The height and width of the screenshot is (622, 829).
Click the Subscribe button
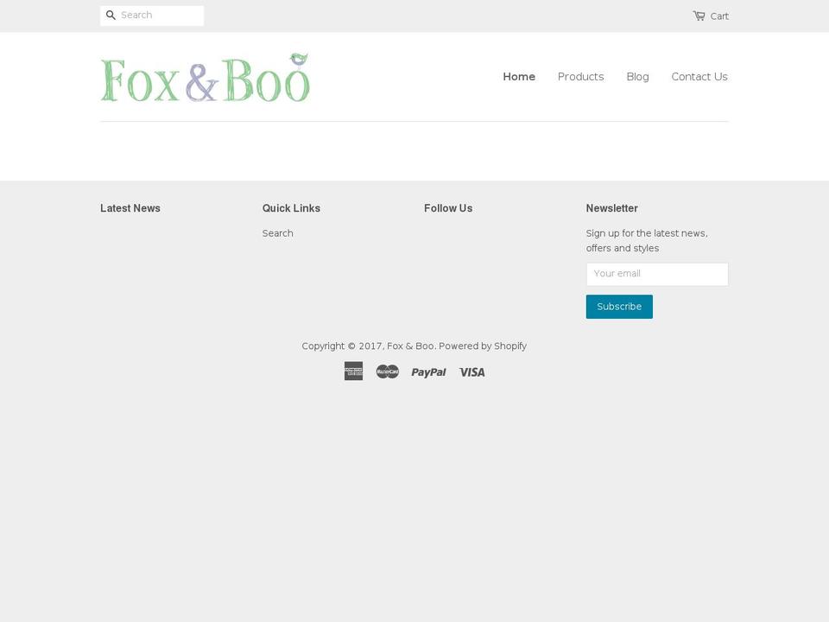pos(619,307)
